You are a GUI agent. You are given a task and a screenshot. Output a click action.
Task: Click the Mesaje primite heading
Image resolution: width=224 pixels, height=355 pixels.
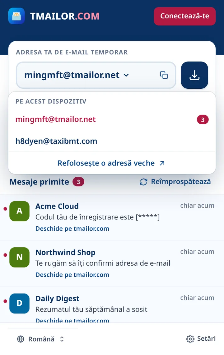pyautogui.click(x=39, y=182)
